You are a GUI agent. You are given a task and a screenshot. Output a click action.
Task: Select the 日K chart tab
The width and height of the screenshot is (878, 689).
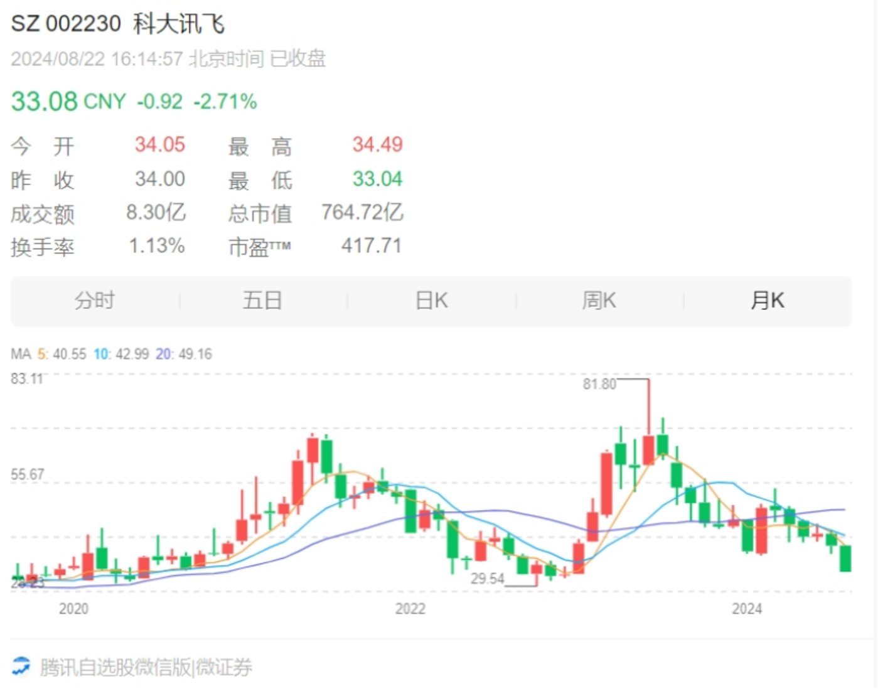(x=431, y=301)
